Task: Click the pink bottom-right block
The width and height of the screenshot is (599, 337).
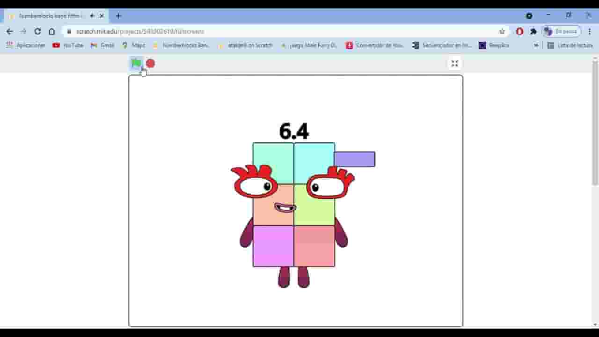Action: coord(314,246)
